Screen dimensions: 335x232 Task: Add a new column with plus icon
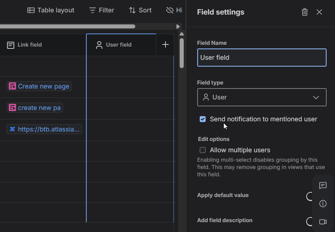pos(165,44)
